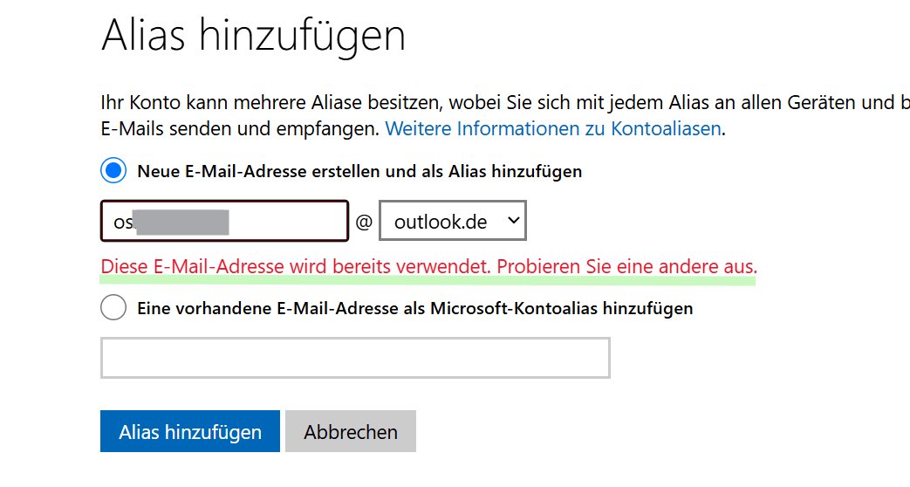This screenshot has height=487, width=910.
Task: Click the greyed-out redacted part of the alias field
Action: pyautogui.click(x=181, y=223)
